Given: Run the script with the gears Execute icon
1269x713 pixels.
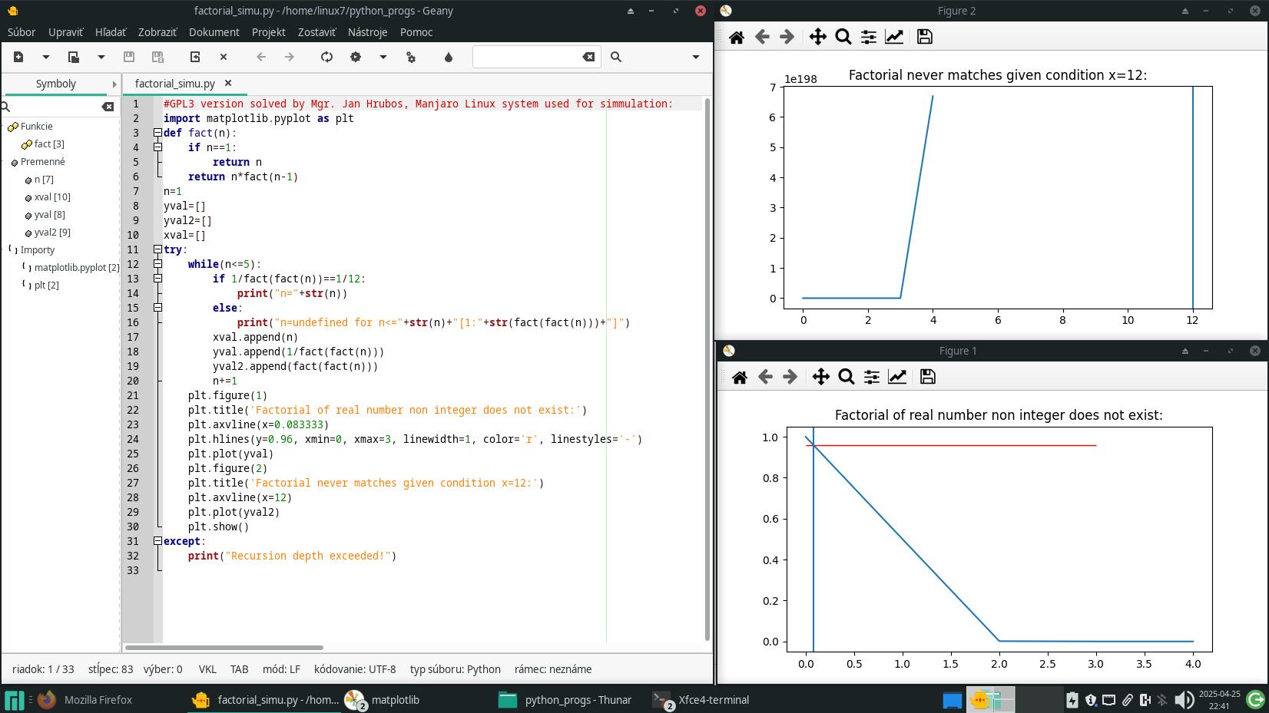Looking at the screenshot, I should tap(411, 57).
